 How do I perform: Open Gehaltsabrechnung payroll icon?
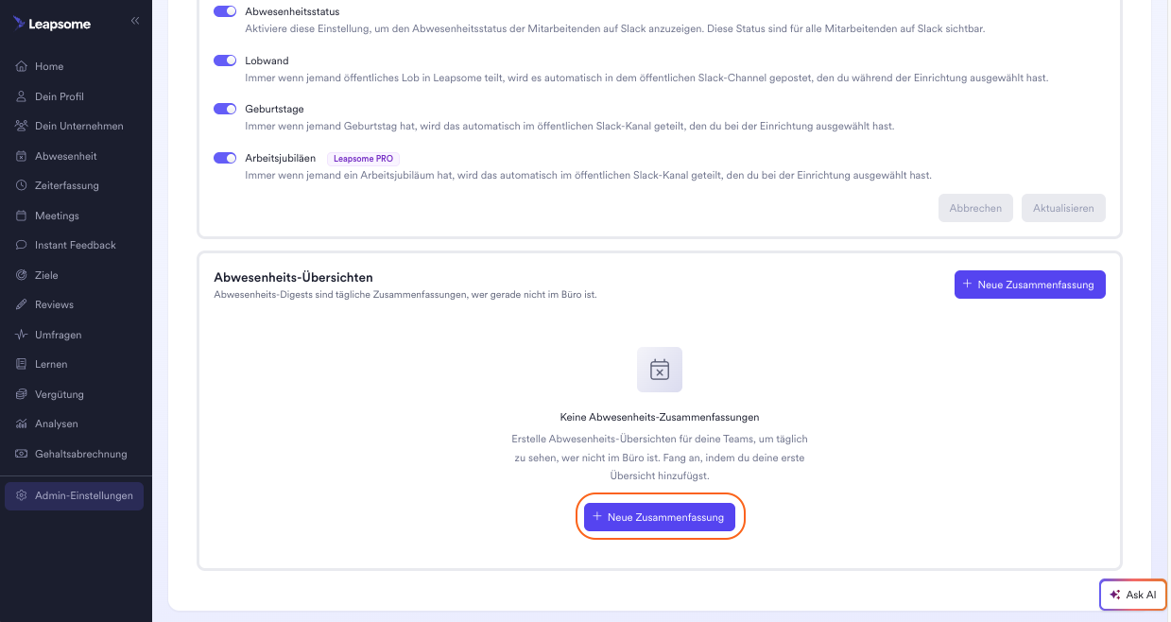pos(22,454)
